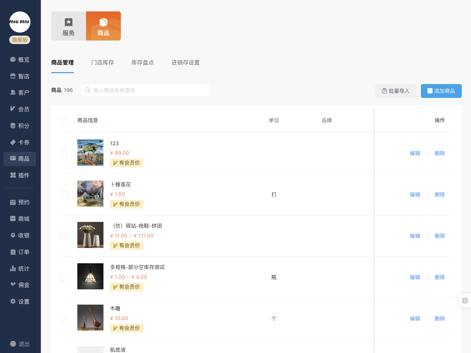The width and height of the screenshot is (471, 353).
Task: Click the 单位 column header
Action: [x=274, y=120]
